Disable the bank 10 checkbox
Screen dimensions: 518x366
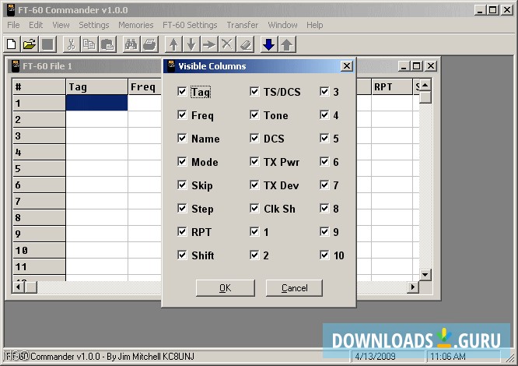pos(324,255)
